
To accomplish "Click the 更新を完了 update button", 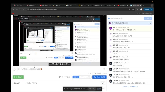I will 148,9.
